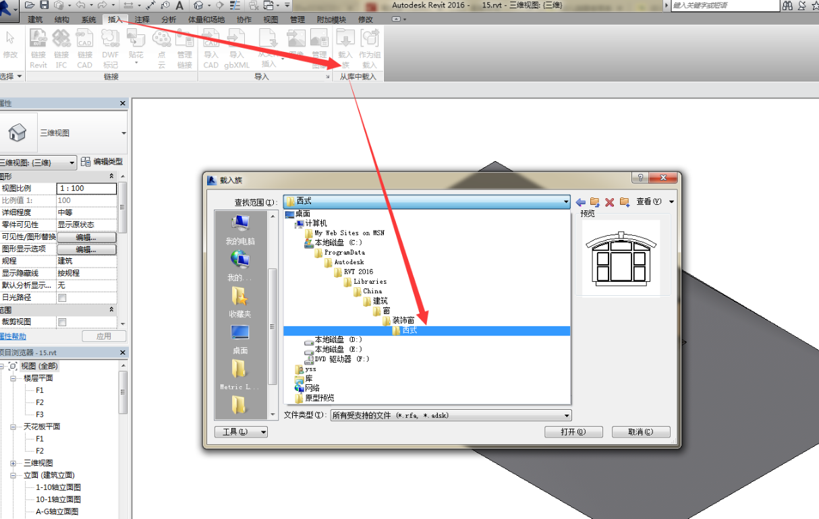Open F3 under 楼层平面 in the project browser
The image size is (819, 519).
click(x=40, y=415)
